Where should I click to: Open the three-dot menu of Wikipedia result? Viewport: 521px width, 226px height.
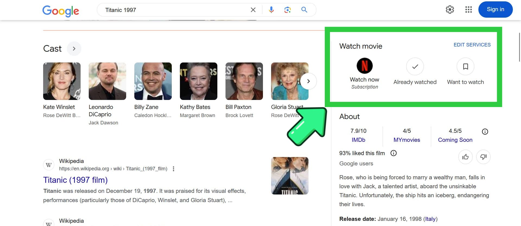pyautogui.click(x=173, y=169)
